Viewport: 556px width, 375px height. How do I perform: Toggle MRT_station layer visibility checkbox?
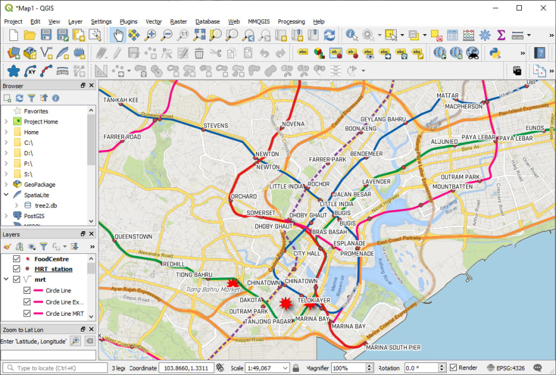coord(16,268)
